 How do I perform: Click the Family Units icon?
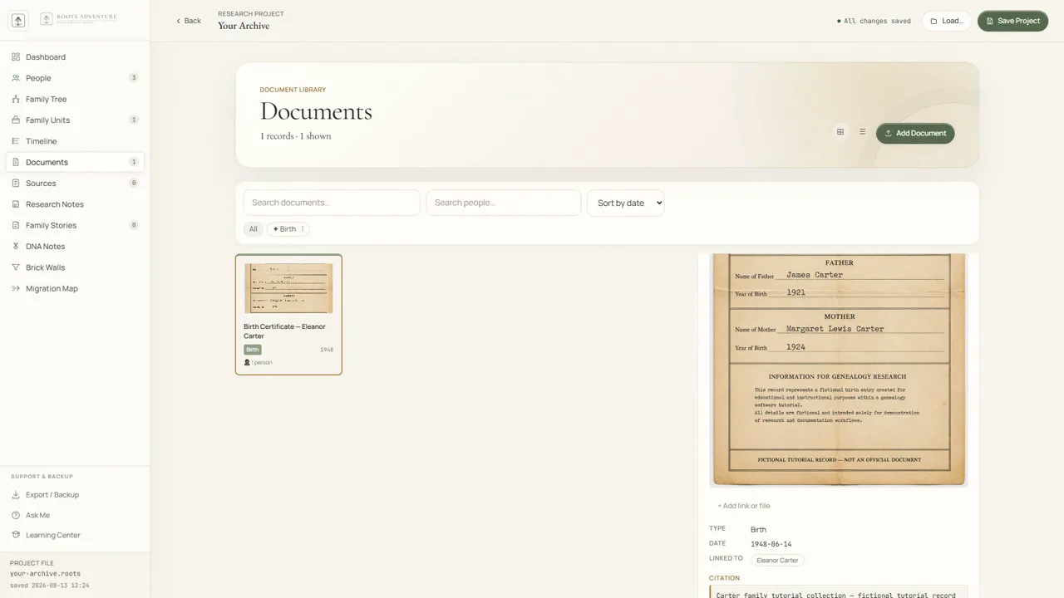[16, 120]
